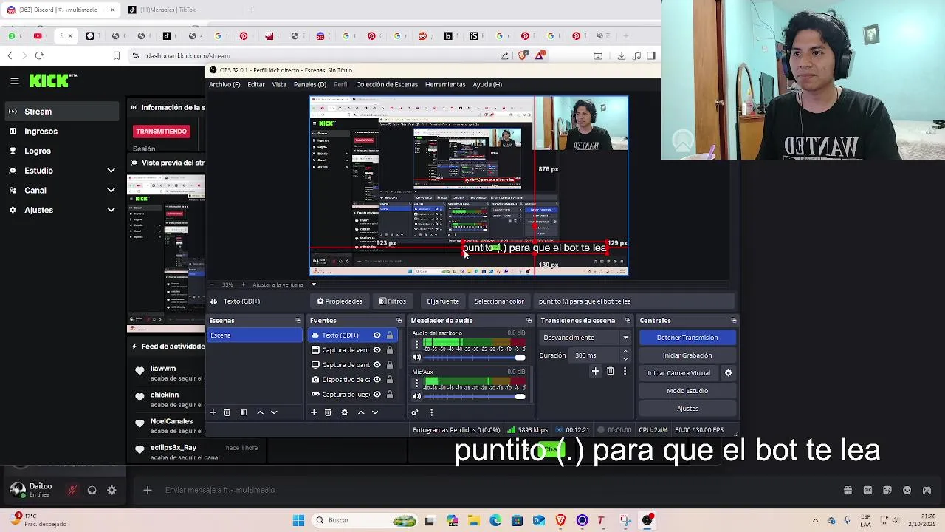This screenshot has width=945, height=532.
Task: Toggle visibility of the Texto (GDI+) source
Action: pos(377,335)
